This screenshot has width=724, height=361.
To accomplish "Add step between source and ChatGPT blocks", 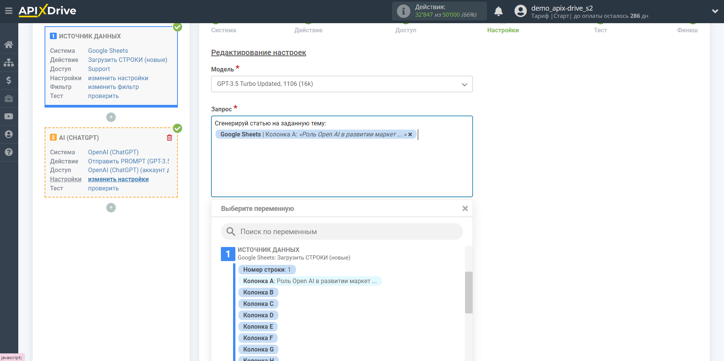I will click(111, 117).
